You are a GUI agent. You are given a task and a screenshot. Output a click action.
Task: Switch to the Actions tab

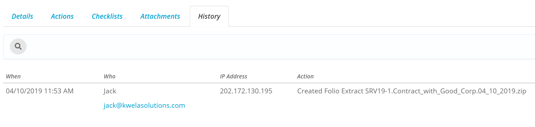pos(62,17)
